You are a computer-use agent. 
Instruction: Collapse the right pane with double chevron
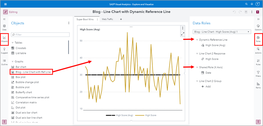(258, 19)
